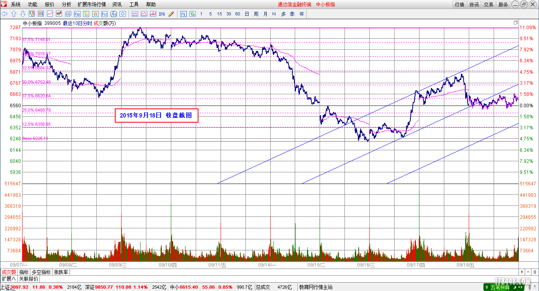Select the N-day period option

274,14
